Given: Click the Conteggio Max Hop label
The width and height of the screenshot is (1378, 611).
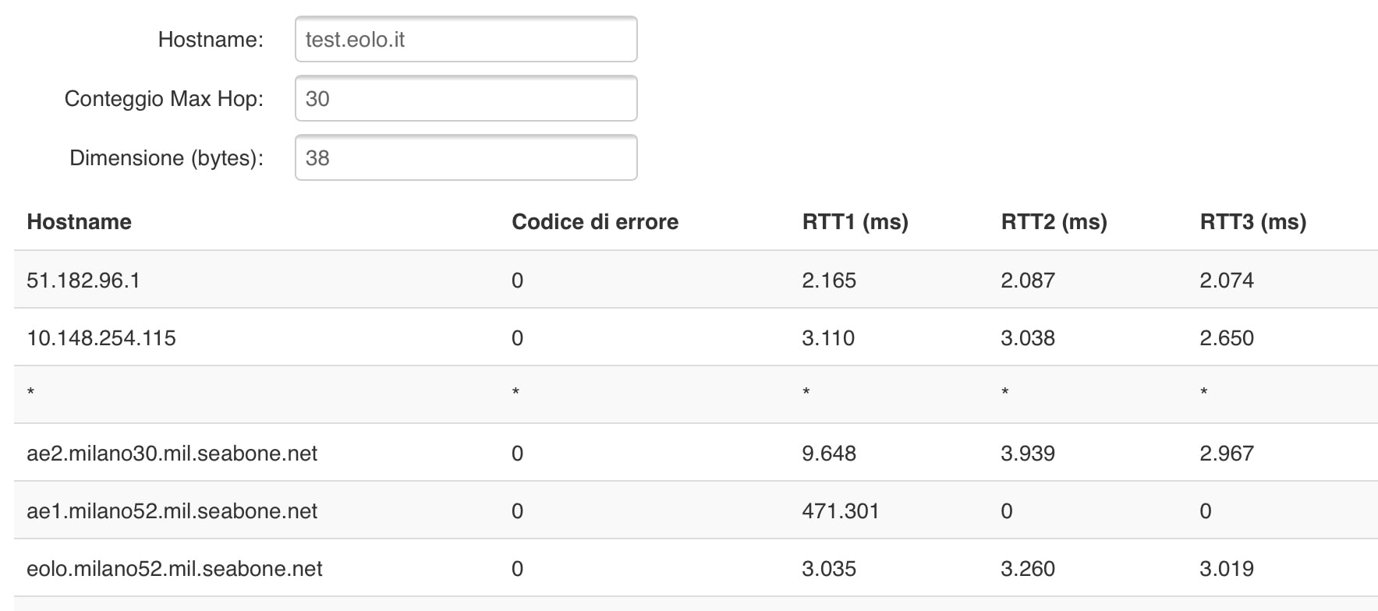Looking at the screenshot, I should coord(164,99).
